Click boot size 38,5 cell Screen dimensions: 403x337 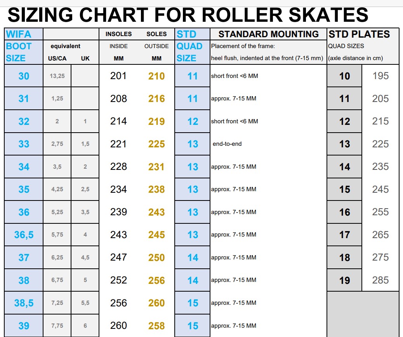(x=24, y=303)
